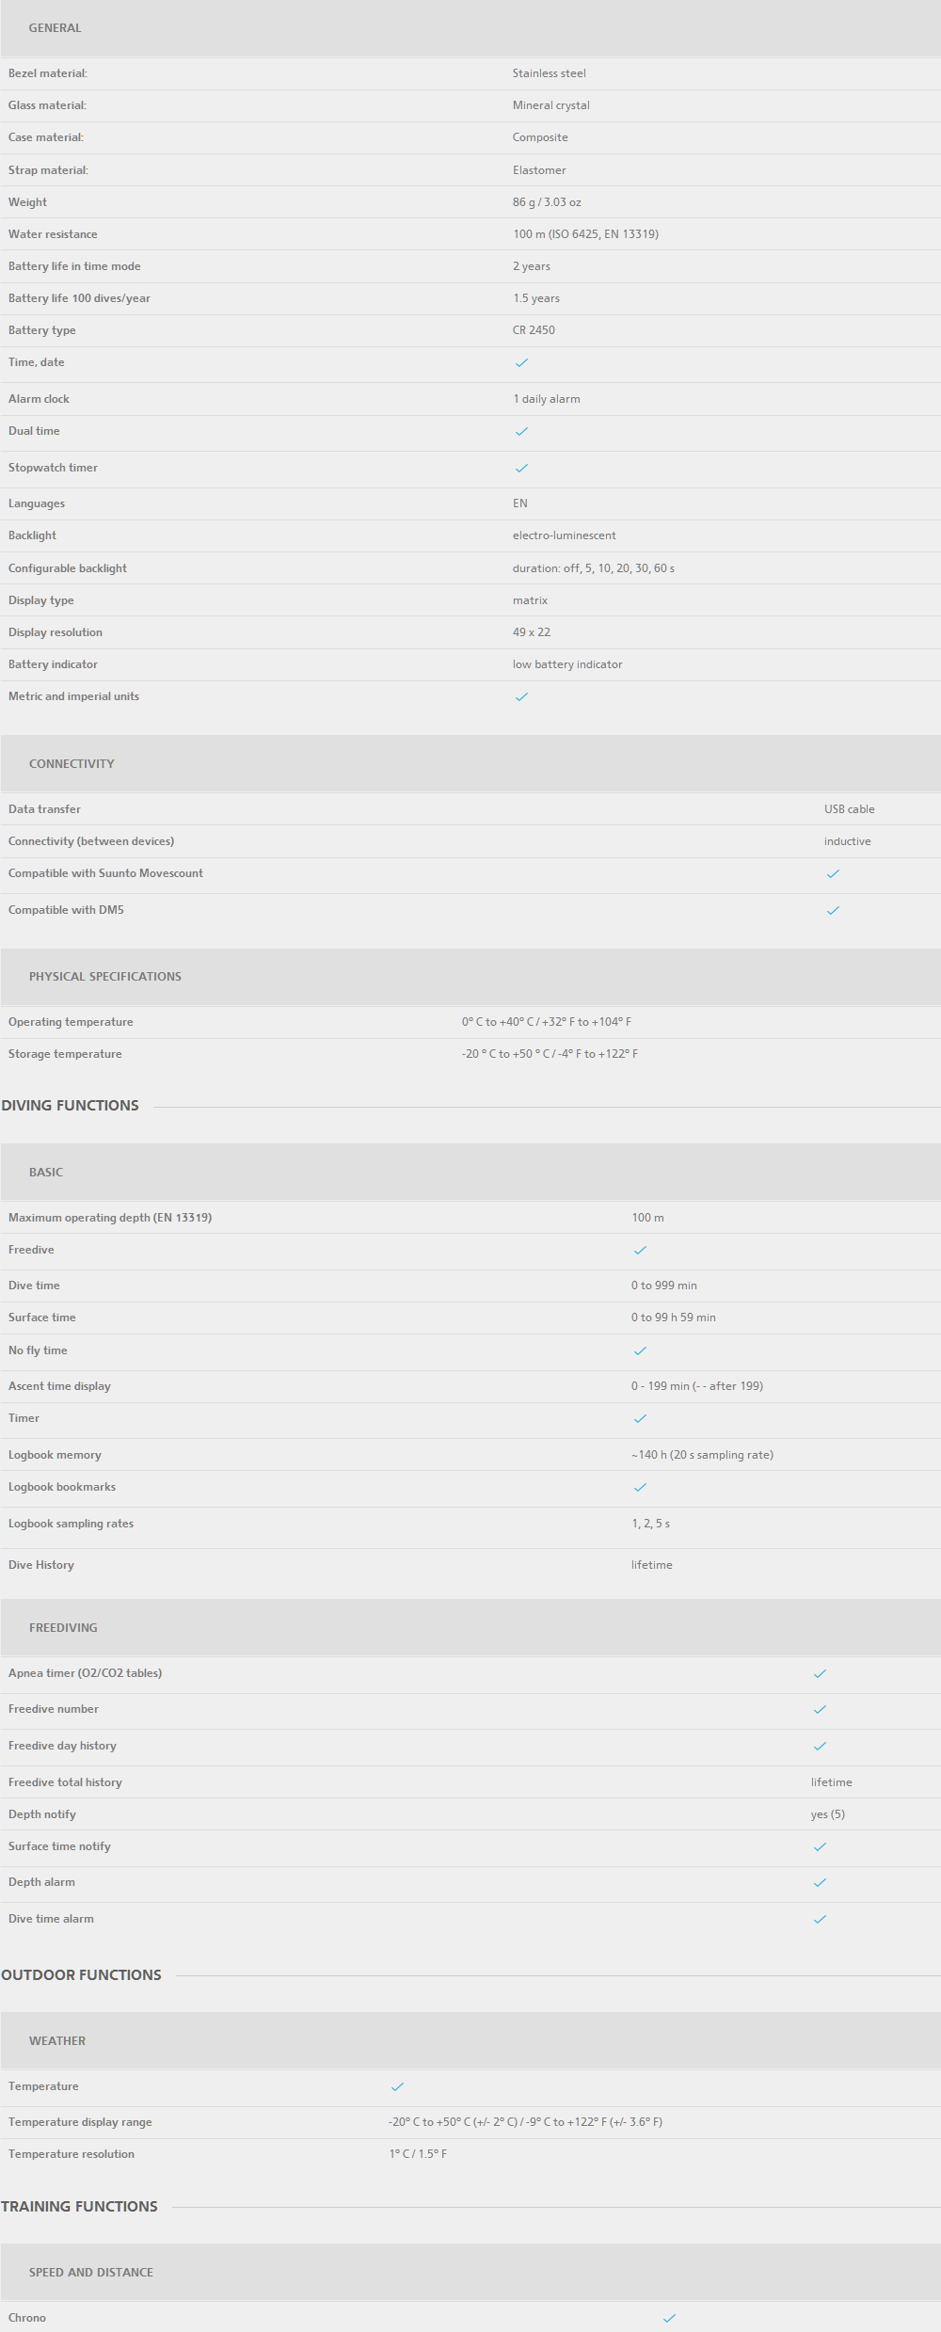Image resolution: width=941 pixels, height=2332 pixels.
Task: Click the DIVING FUNCTIONS heading
Action: click(70, 1106)
